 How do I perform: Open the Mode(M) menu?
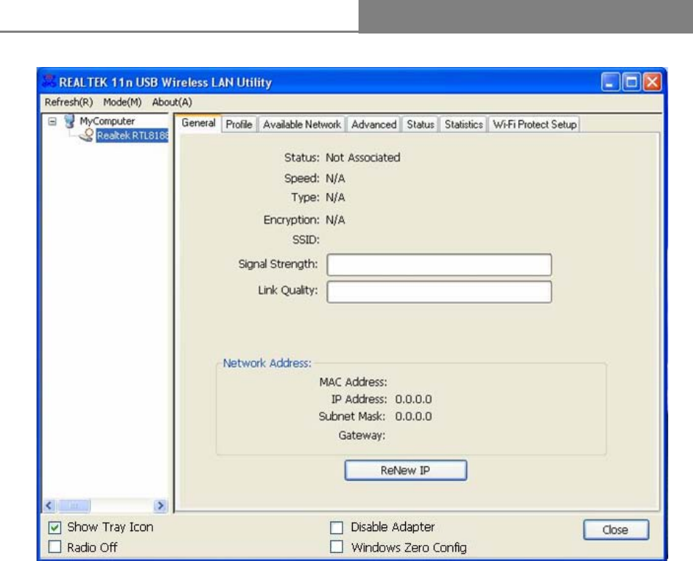point(122,102)
